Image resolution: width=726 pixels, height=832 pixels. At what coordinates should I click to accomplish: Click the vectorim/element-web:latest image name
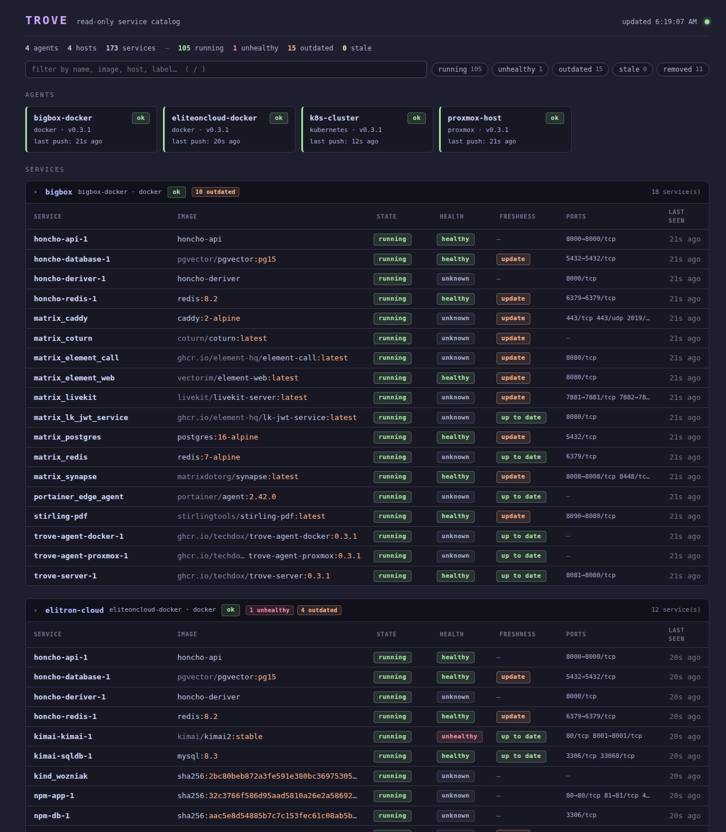238,378
